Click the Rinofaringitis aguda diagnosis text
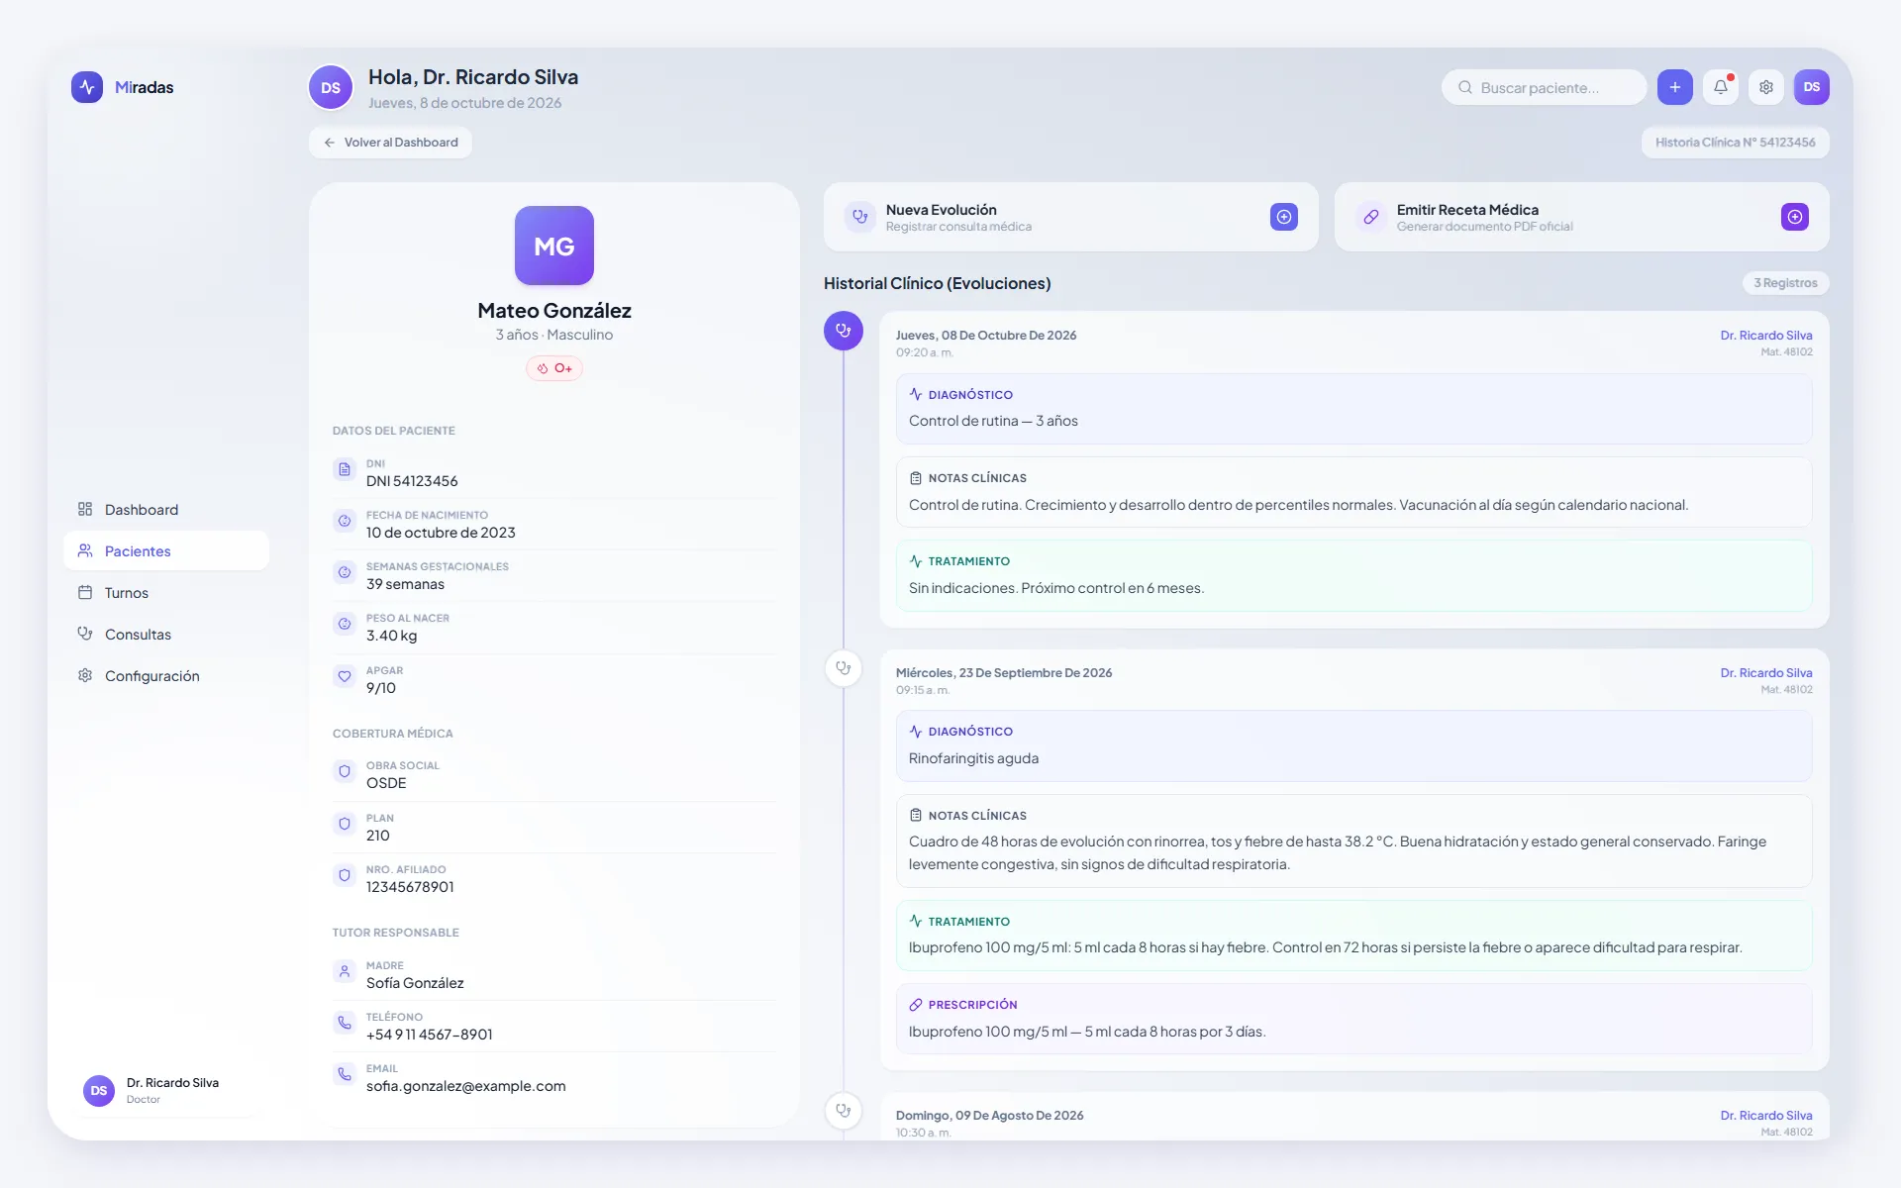1901x1188 pixels. [x=973, y=758]
